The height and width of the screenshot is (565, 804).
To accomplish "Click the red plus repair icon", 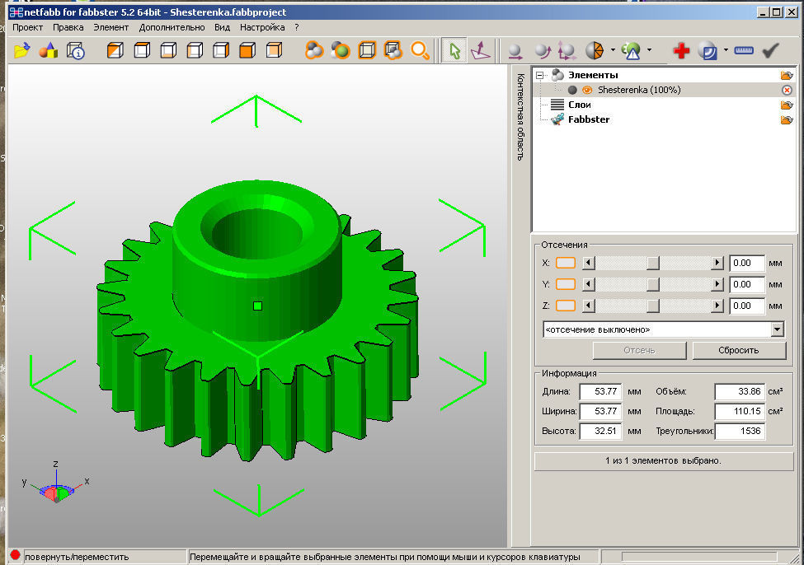I will 681,51.
